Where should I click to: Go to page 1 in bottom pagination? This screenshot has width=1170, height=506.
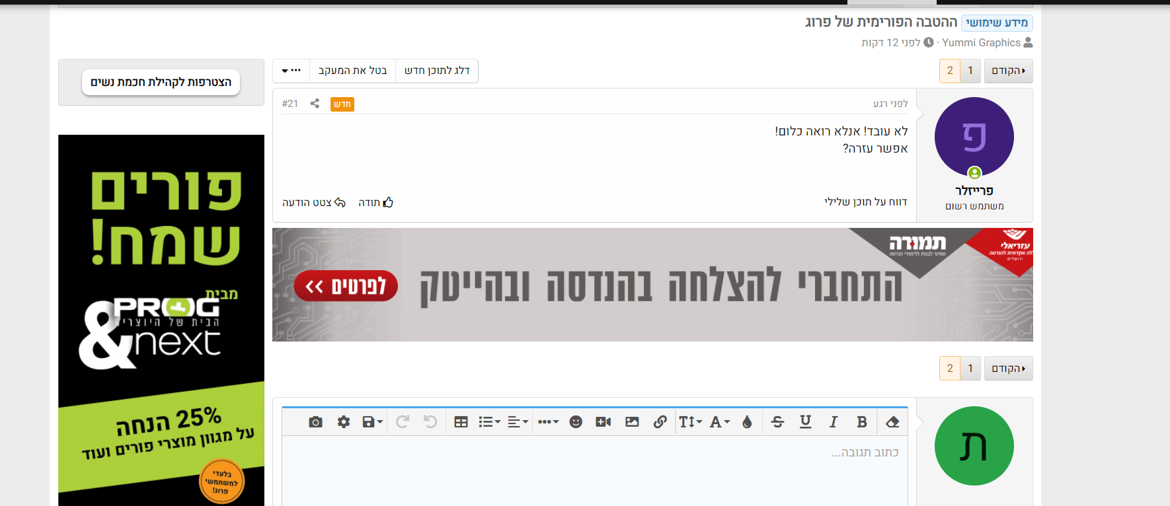click(970, 369)
